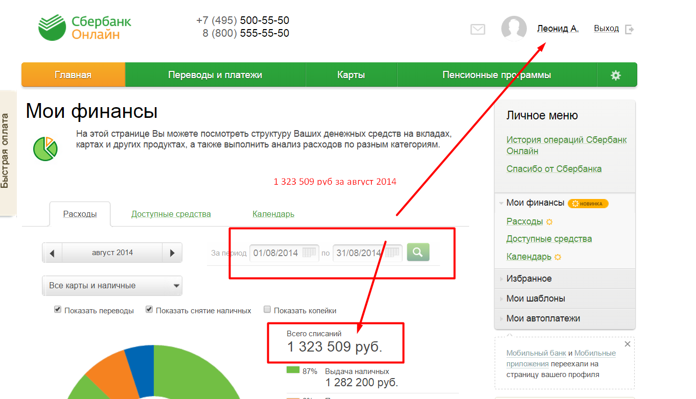Enable Показать копейки checkbox
This screenshot has width=696, height=399.
tap(267, 309)
